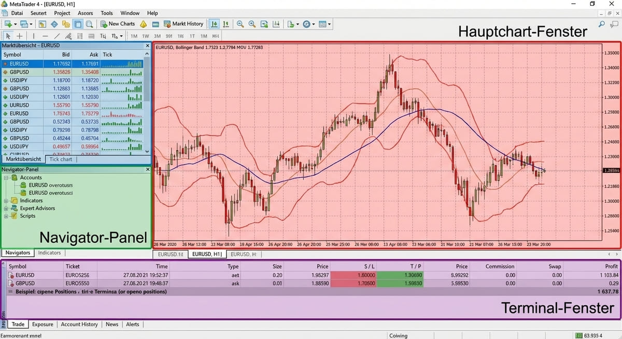Select the Fibonacci retracement tool
The width and height of the screenshot is (622, 339).
[80, 36]
